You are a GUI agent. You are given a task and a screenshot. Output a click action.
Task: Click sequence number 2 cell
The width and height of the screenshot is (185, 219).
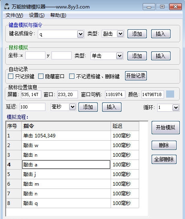pyautogui.click(x=14, y=145)
